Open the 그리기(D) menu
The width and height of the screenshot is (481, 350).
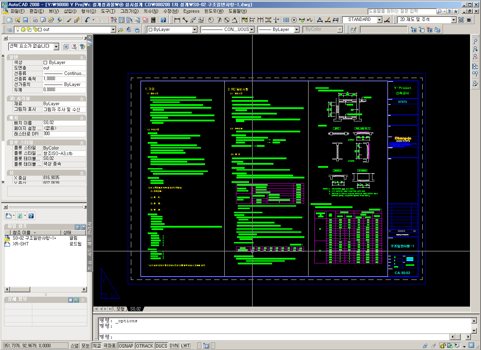(x=129, y=11)
